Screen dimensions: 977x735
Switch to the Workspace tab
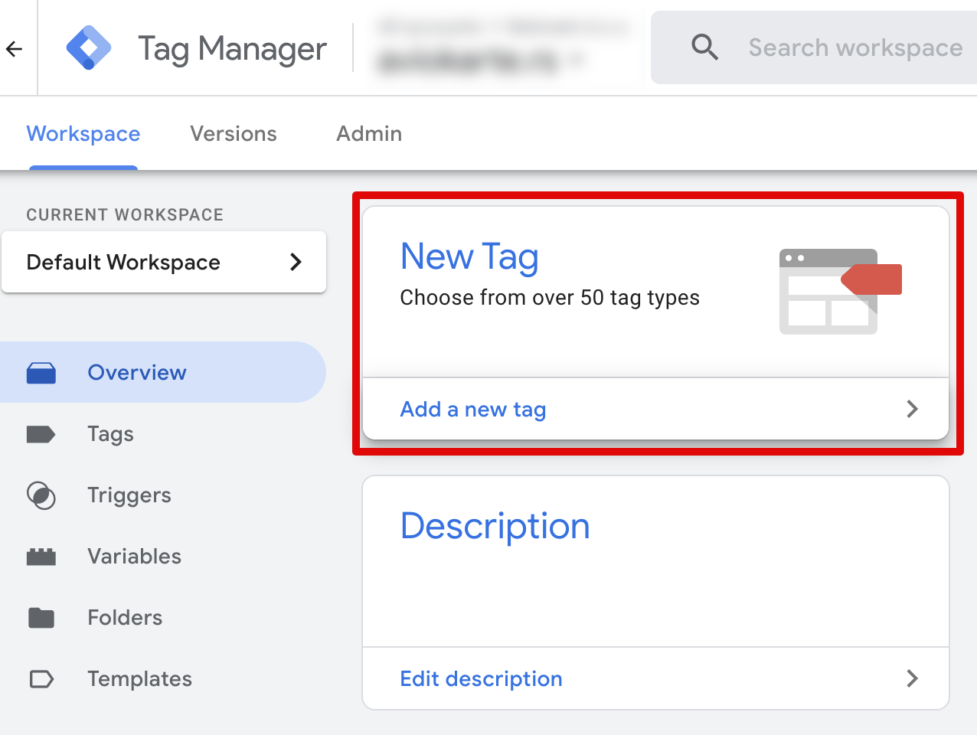(83, 133)
